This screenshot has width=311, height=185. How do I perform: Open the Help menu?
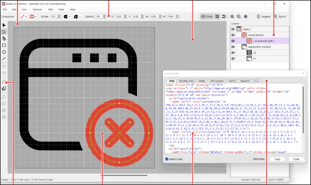pyautogui.click(x=72, y=9)
